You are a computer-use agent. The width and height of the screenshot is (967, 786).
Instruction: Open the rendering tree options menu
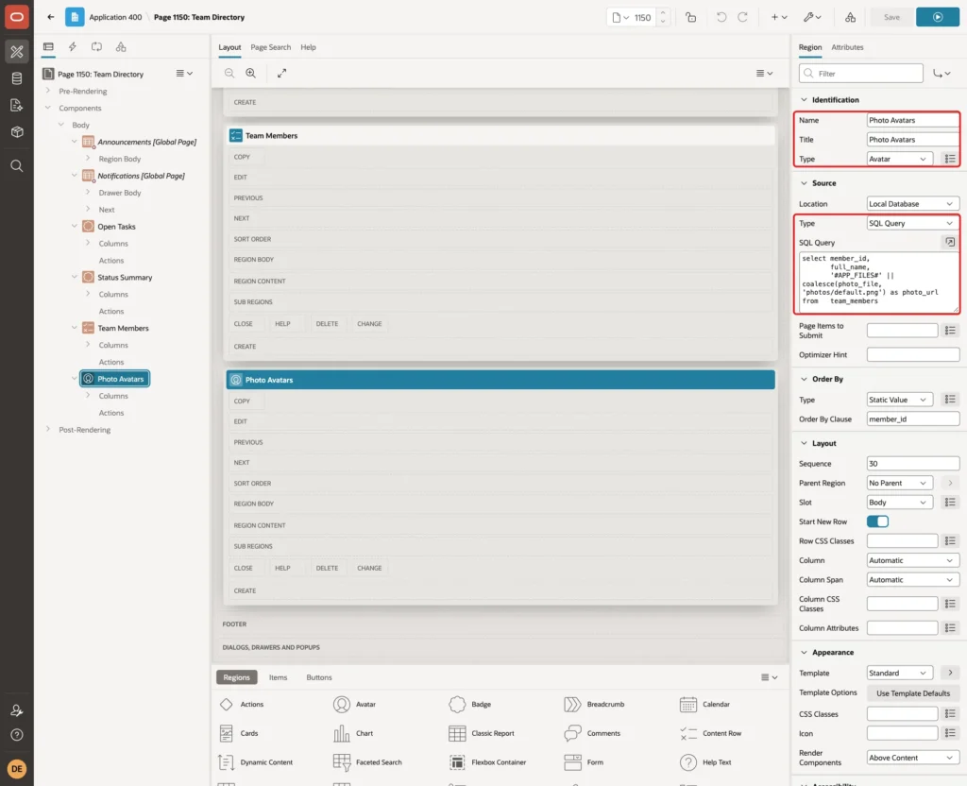[x=184, y=74]
